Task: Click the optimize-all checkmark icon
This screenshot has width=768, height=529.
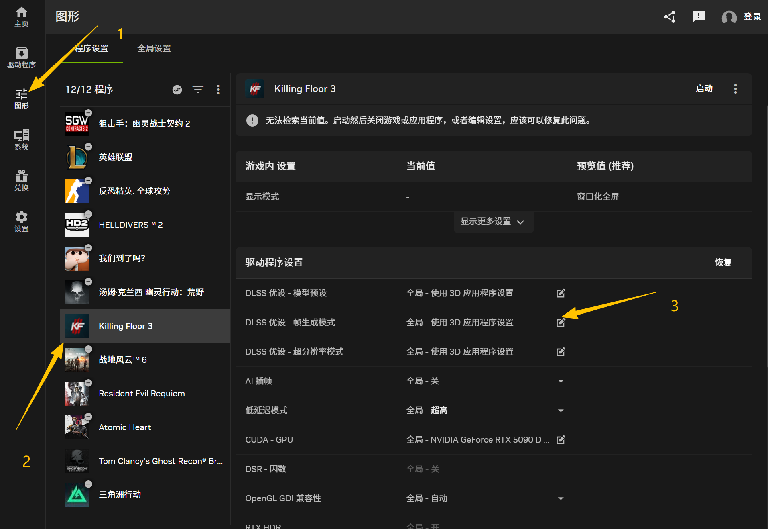Action: point(177,90)
